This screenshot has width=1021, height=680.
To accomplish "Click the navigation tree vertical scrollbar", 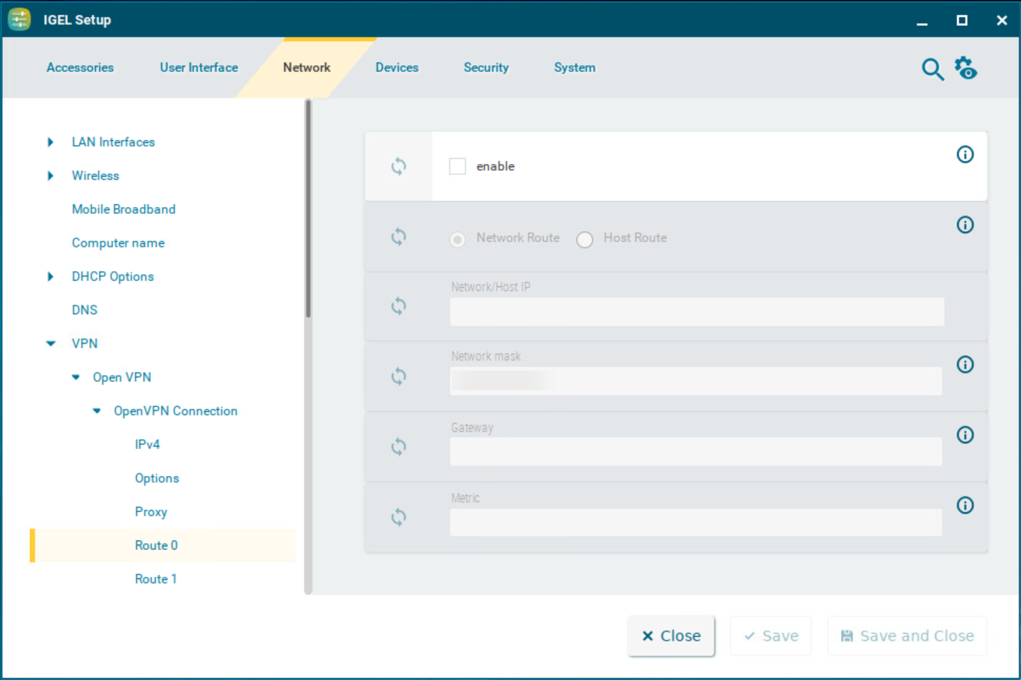I will (308, 210).
